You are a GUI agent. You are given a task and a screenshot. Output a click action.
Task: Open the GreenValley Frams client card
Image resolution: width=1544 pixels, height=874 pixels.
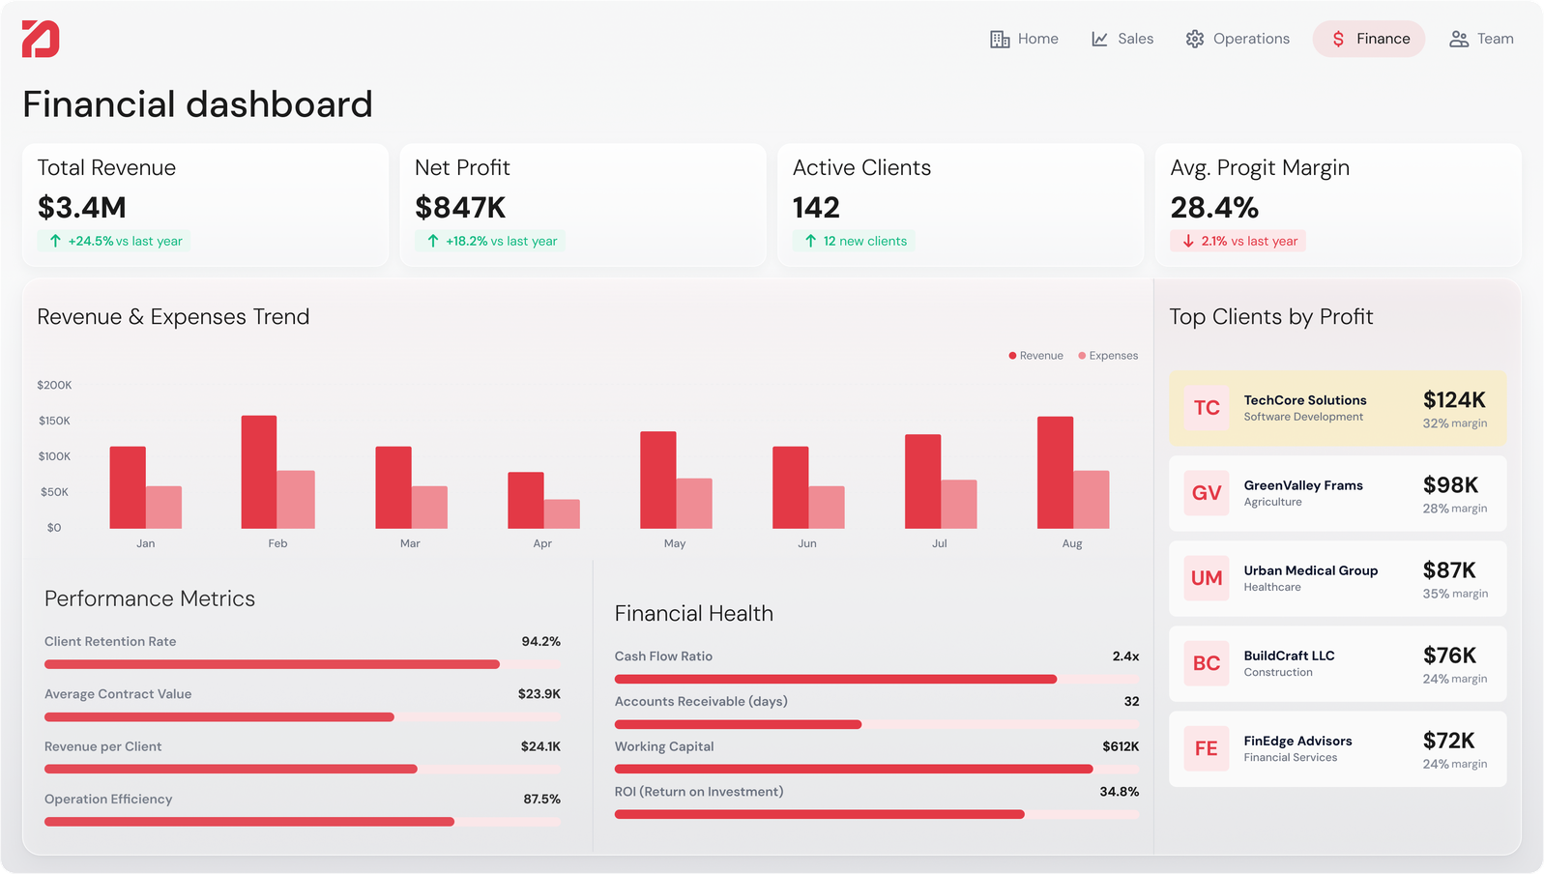click(x=1338, y=493)
